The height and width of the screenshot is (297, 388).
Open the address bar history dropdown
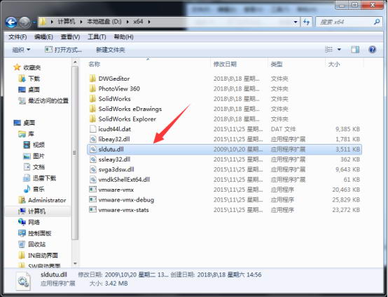coord(296,22)
